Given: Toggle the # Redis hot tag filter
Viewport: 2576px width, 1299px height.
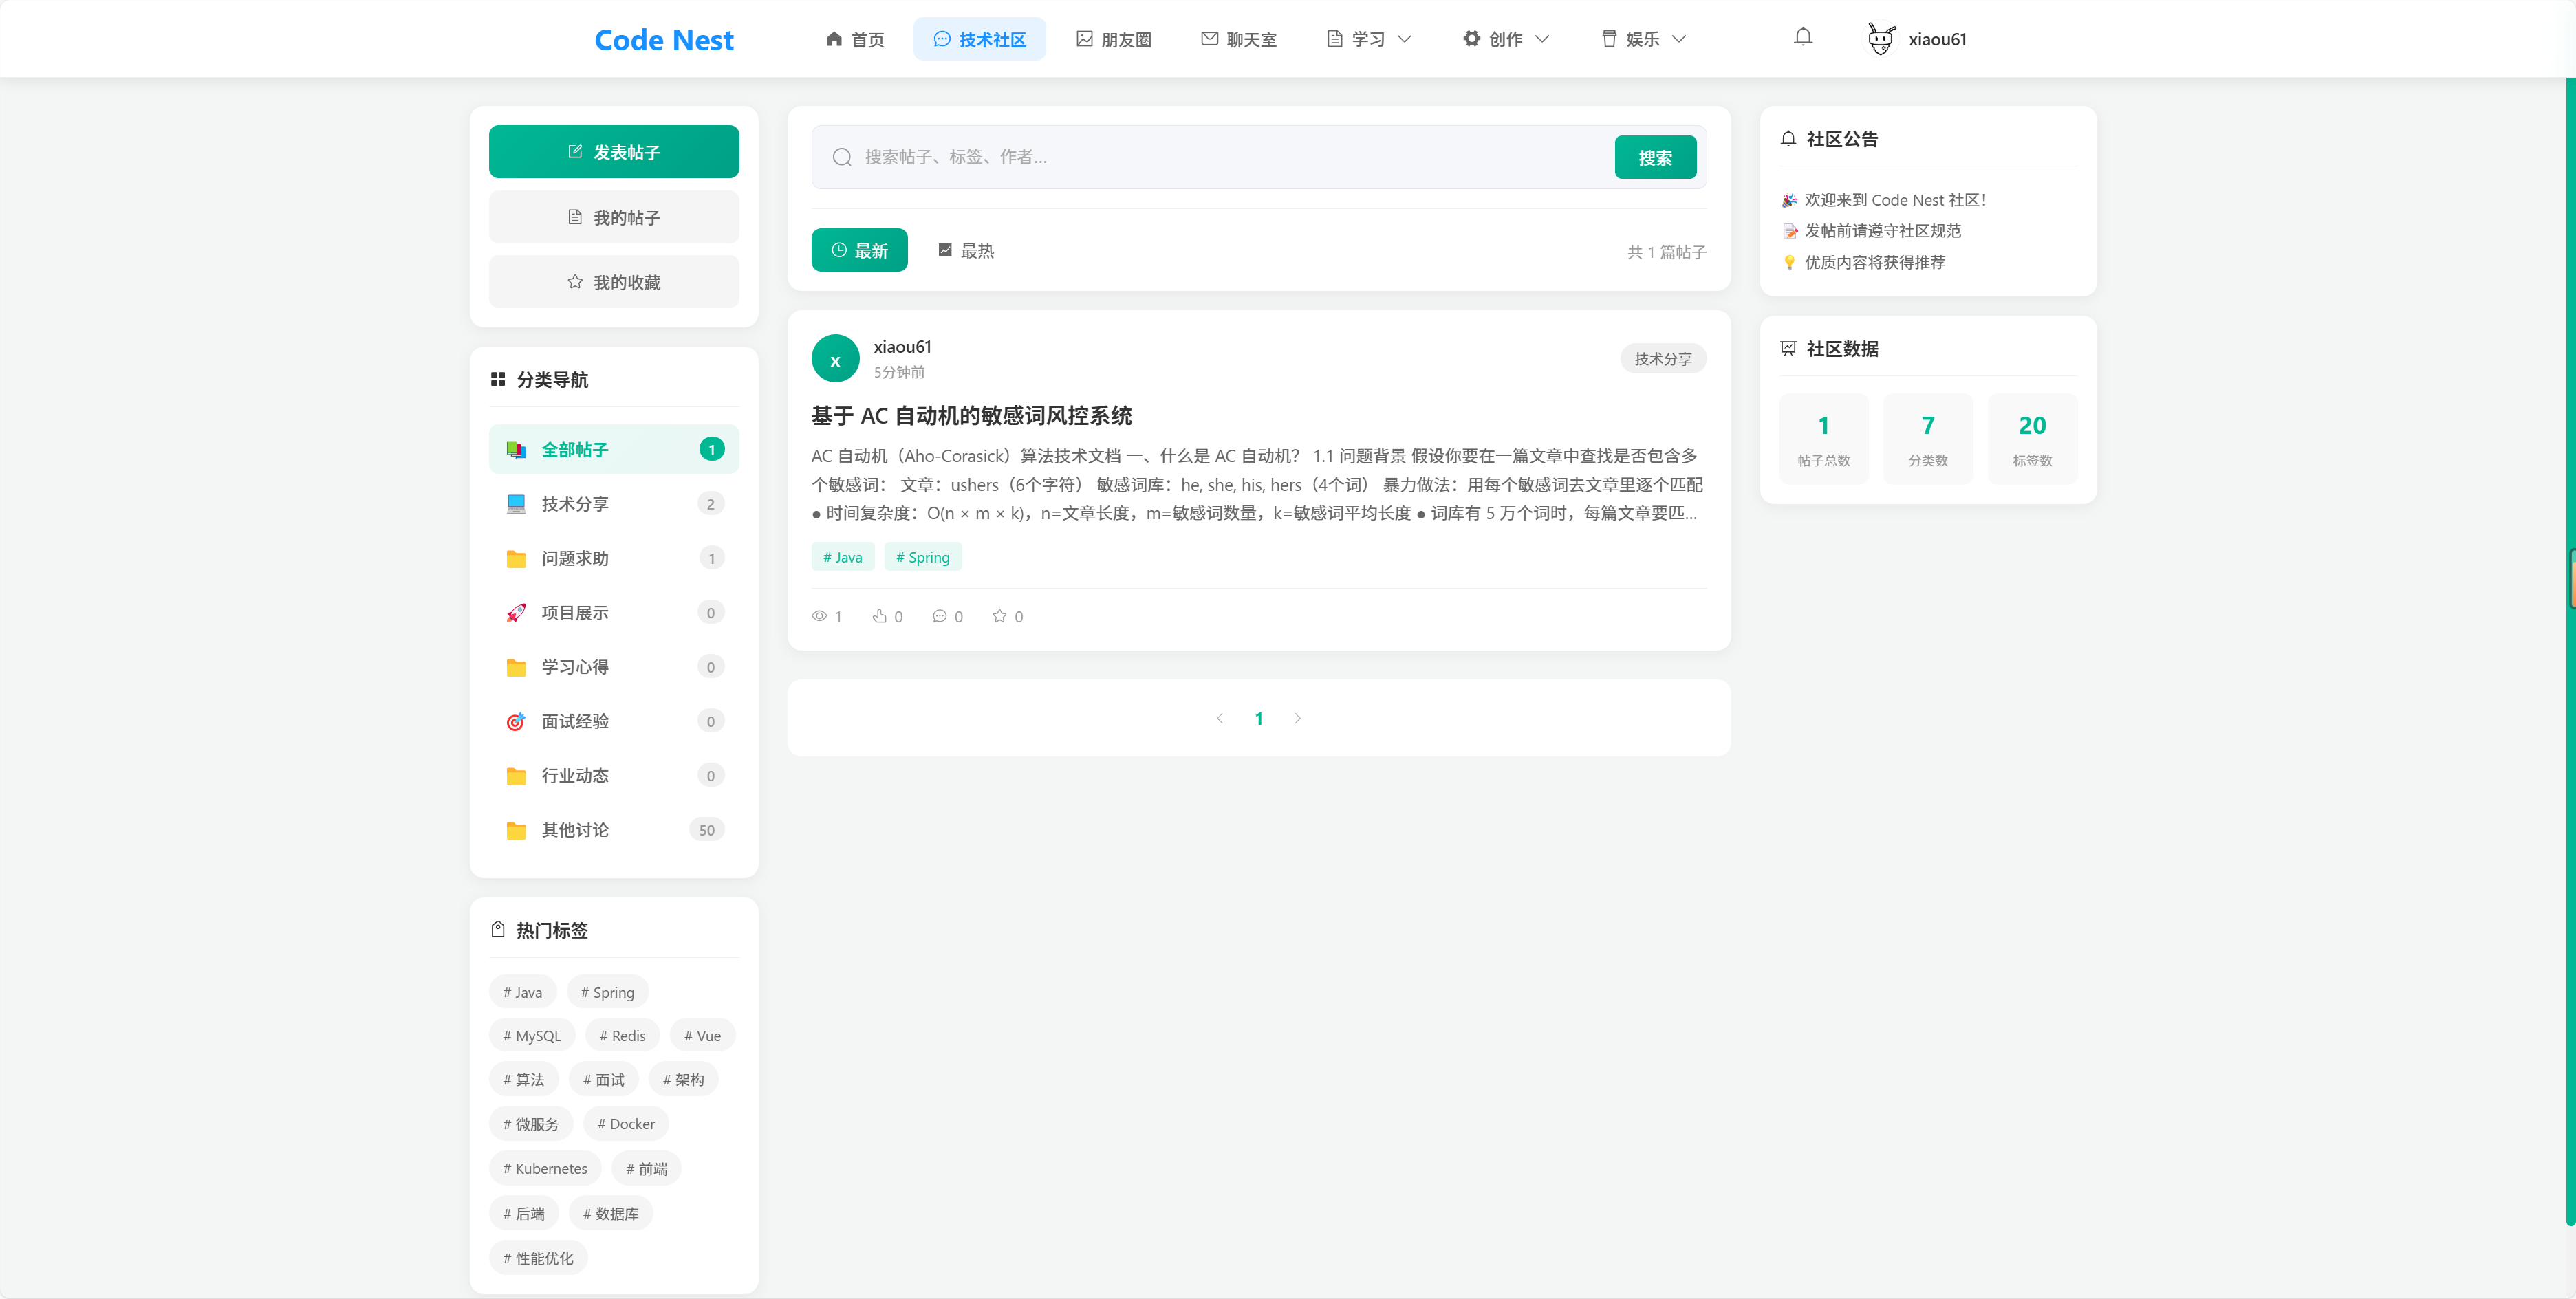Looking at the screenshot, I should click(622, 1036).
